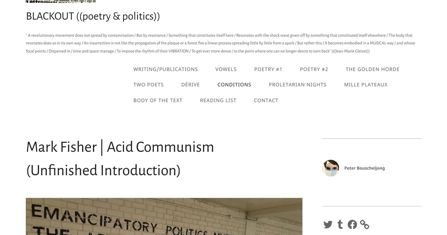This screenshot has height=235, width=447.
Task: Copy the post link via chain icon
Action: click(365, 224)
